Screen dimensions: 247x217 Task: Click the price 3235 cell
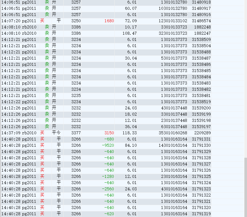click(76, 95)
